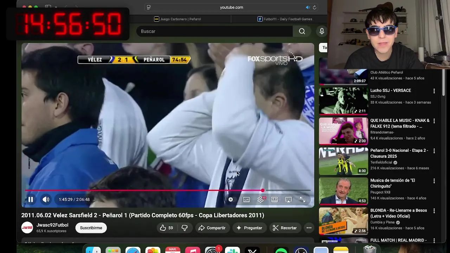This screenshot has height=253, width=450.
Task: Dislike the video with thumbs down
Action: (x=185, y=228)
